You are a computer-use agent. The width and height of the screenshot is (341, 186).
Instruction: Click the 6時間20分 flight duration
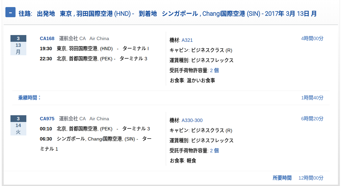coord(312,119)
